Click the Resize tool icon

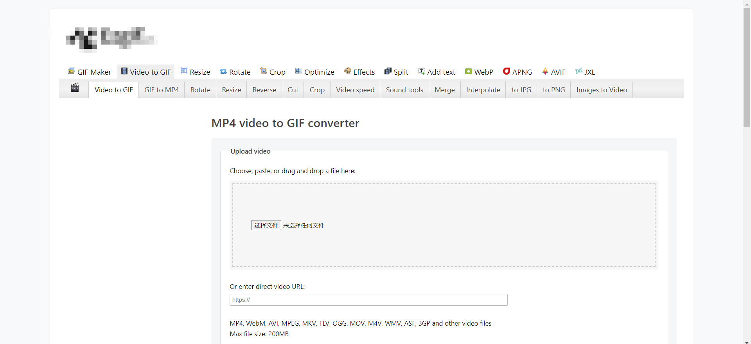click(184, 71)
